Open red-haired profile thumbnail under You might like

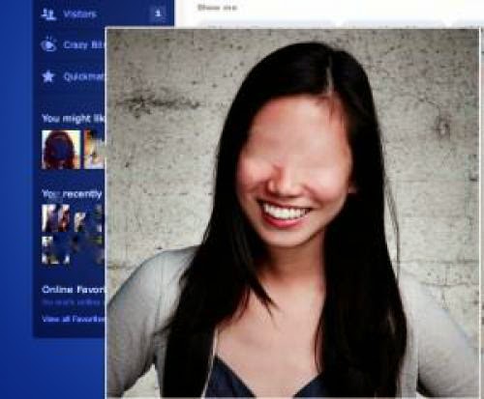tap(61, 150)
